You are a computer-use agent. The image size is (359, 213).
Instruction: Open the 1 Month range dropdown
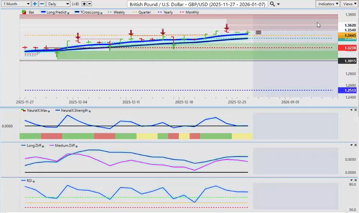(x=16, y=4)
